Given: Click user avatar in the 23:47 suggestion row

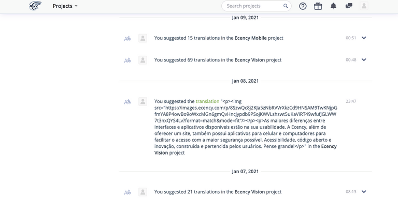Looking at the screenshot, I should pyautogui.click(x=143, y=101).
